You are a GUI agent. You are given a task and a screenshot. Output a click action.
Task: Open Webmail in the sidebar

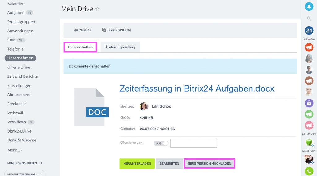coord(15,113)
